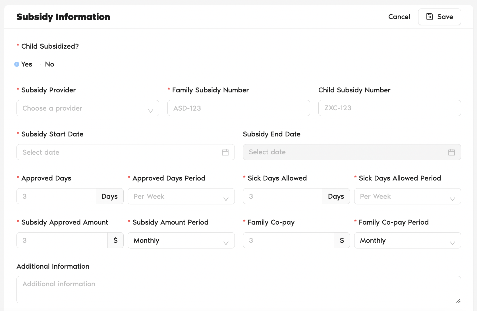Screen dimensions: 477x311
Task: Click the dollar sign beside Subsidy Approved Amount
Action: [x=115, y=240]
